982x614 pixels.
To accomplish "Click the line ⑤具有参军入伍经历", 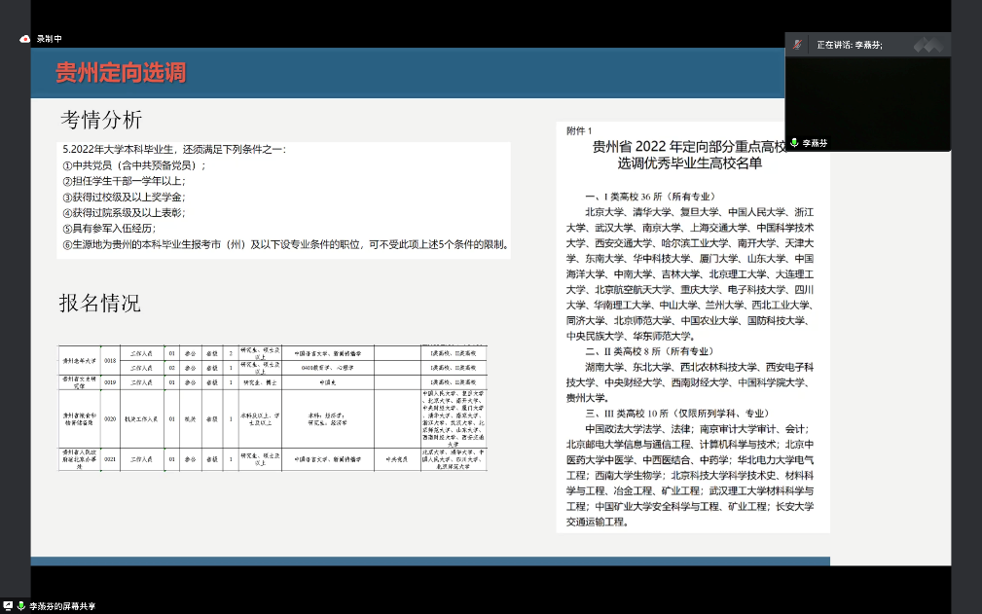I will click(x=109, y=229).
